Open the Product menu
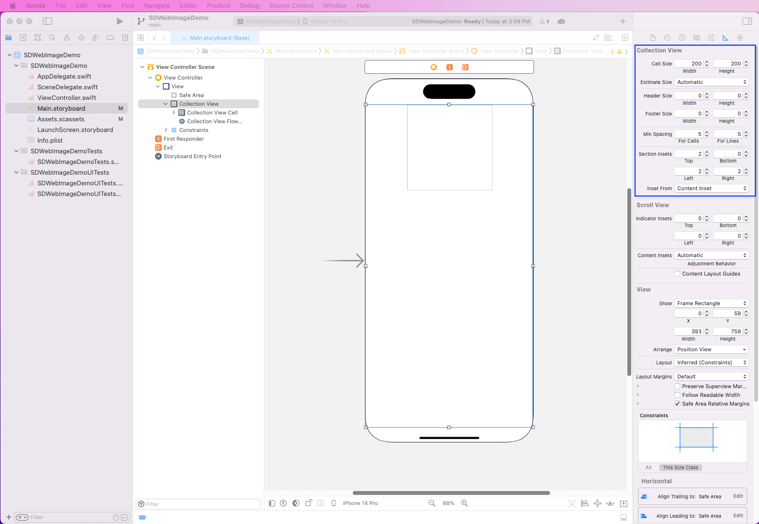 (218, 6)
